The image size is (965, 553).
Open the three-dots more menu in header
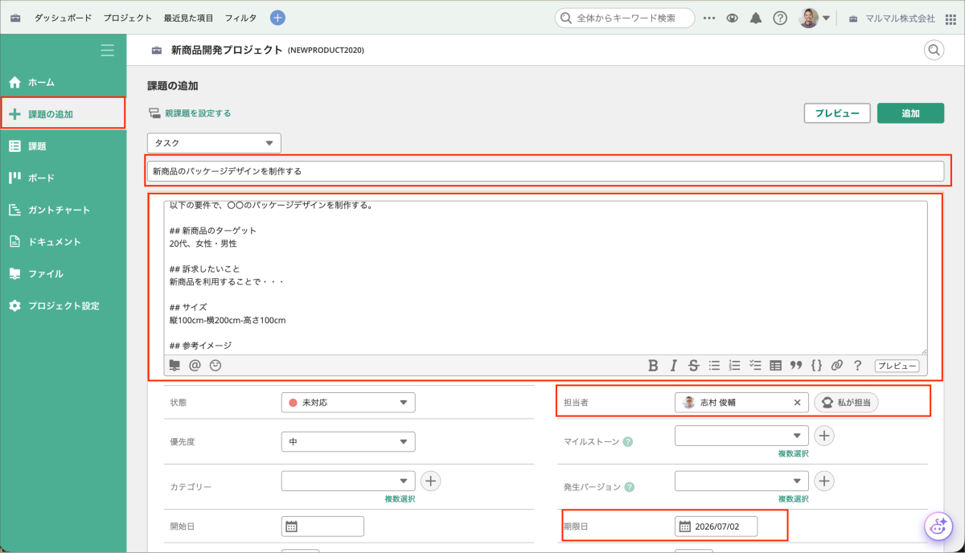(x=709, y=18)
